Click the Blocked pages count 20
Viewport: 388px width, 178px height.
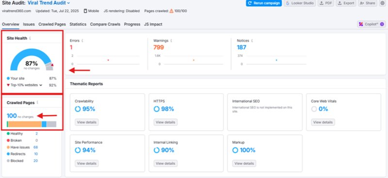coord(35,161)
